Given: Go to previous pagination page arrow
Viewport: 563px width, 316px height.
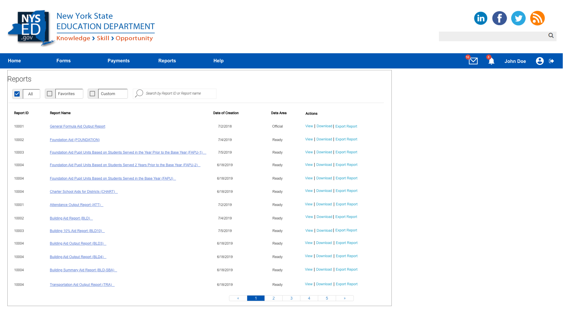Looking at the screenshot, I should tap(238, 298).
